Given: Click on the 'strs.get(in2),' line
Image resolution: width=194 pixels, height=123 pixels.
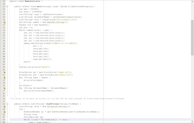Looking at the screenshot, I should [x=41, y=51].
